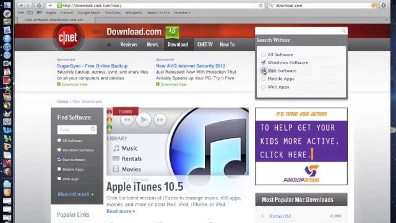Click the 15 Years green badge

pos(172,32)
